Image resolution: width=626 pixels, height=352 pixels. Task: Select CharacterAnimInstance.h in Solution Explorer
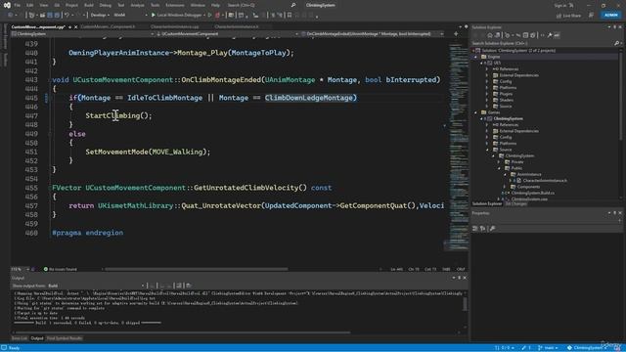545,180
